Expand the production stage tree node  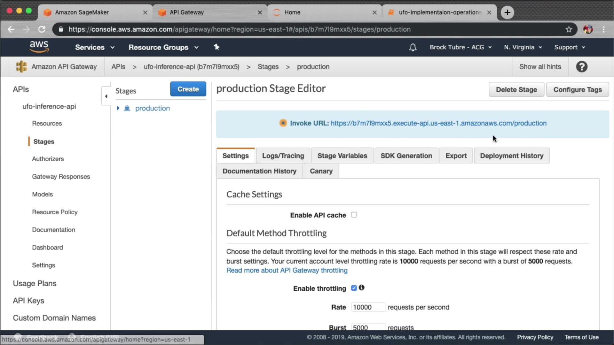click(118, 108)
